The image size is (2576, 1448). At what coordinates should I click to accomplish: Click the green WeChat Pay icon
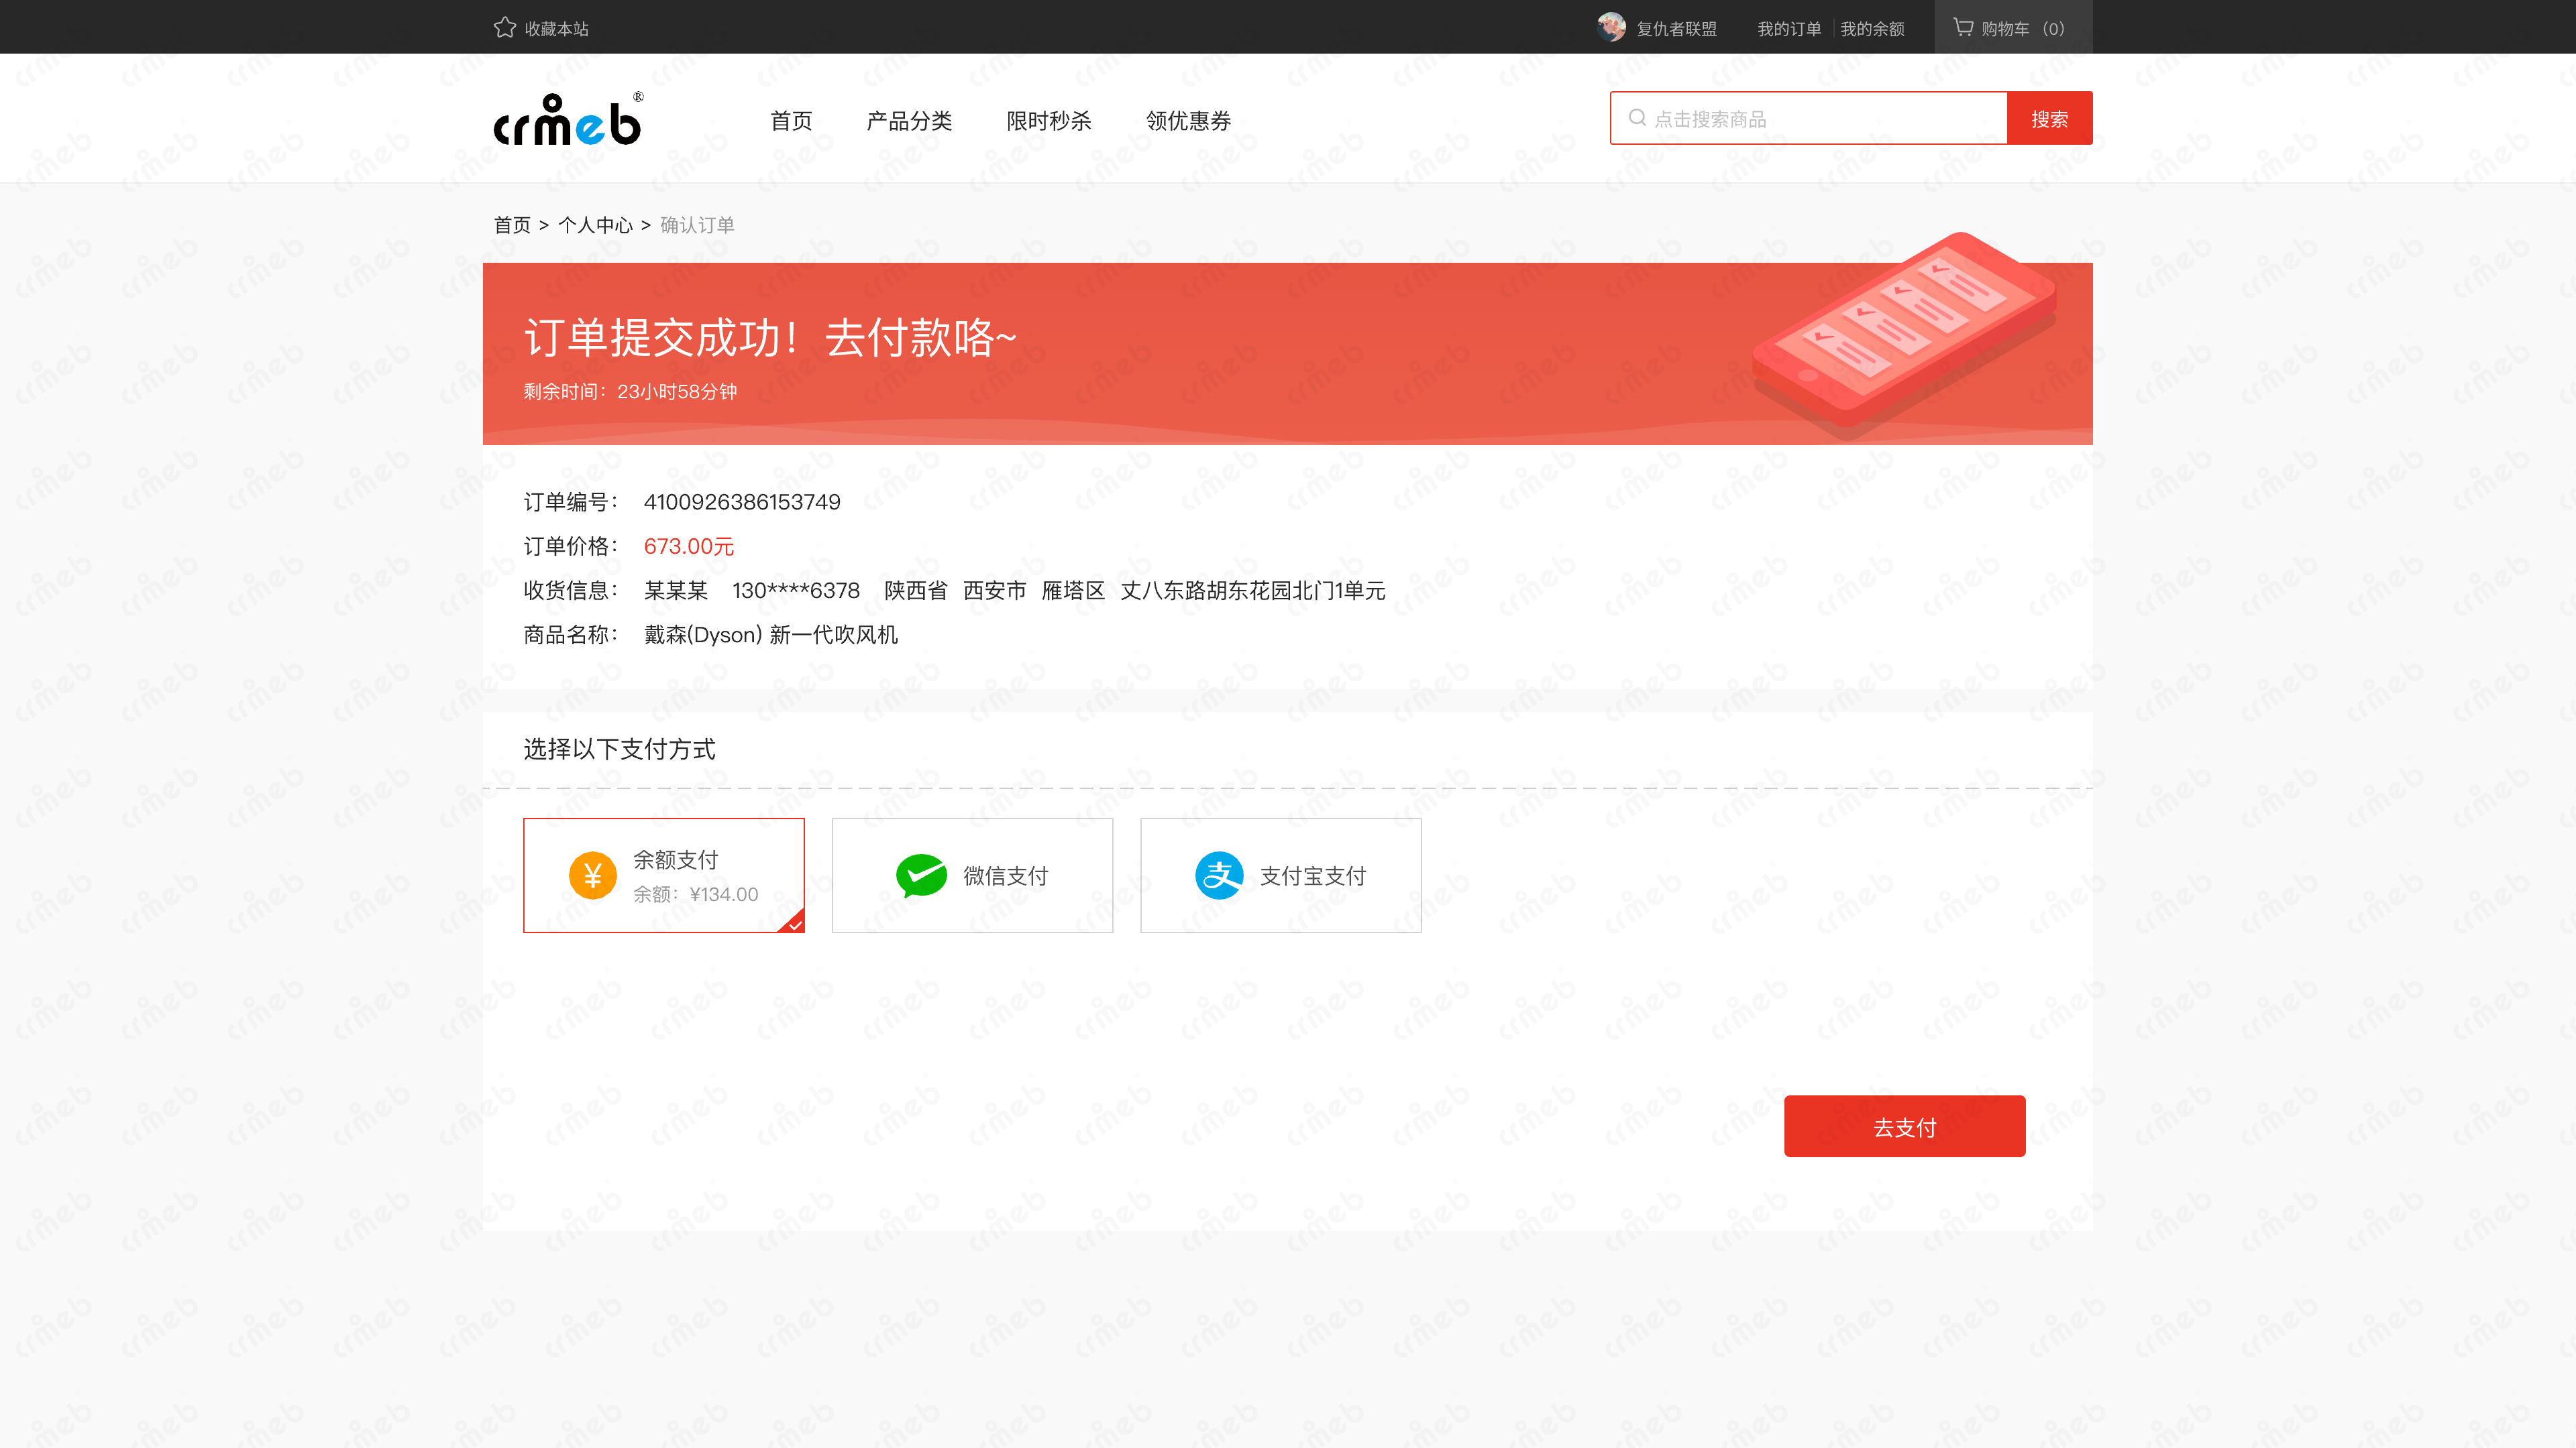click(920, 876)
